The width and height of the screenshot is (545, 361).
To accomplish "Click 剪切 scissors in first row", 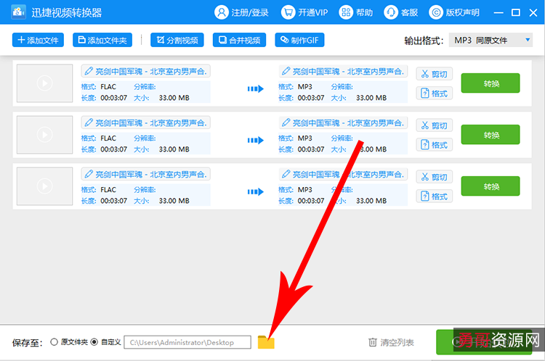I will tap(434, 74).
